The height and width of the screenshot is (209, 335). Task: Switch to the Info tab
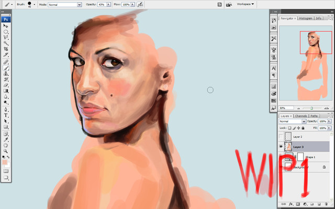coord(318,18)
